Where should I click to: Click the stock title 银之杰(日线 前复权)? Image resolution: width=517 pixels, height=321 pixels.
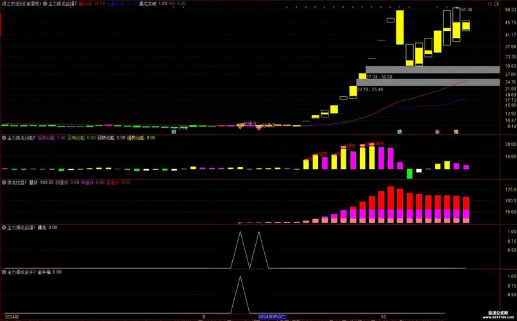point(21,4)
